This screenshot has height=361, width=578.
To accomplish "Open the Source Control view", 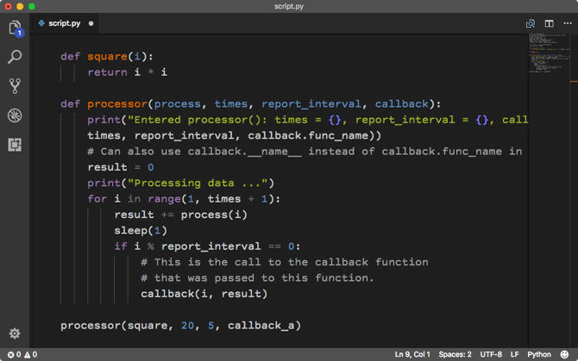I will (x=15, y=86).
